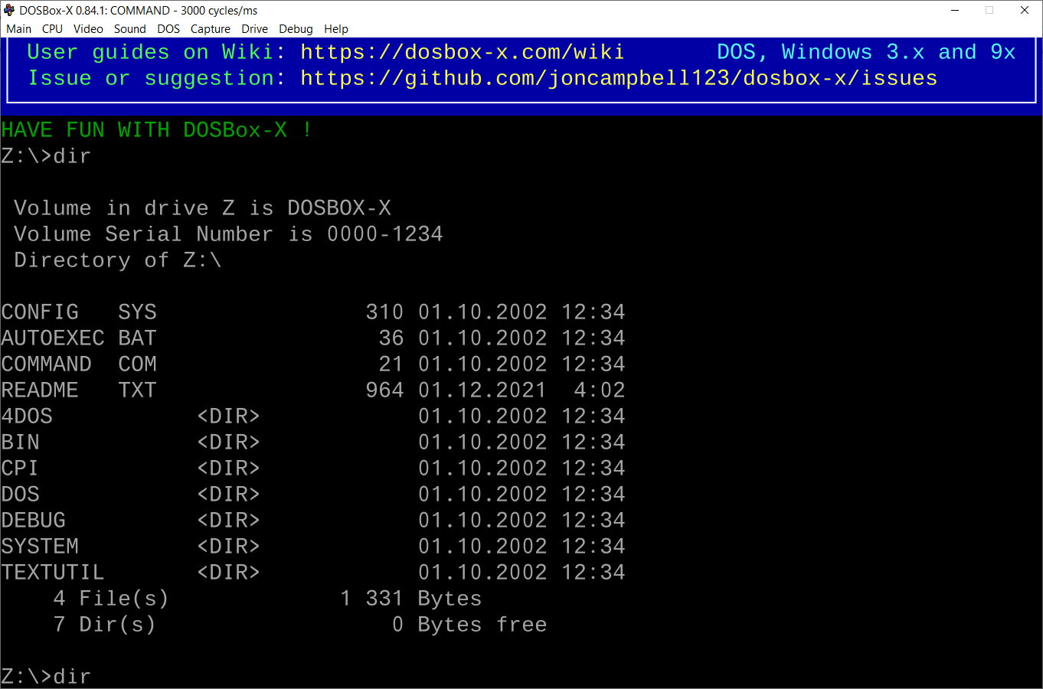The height and width of the screenshot is (689, 1043).
Task: Open the DOS menu
Action: [x=168, y=28]
